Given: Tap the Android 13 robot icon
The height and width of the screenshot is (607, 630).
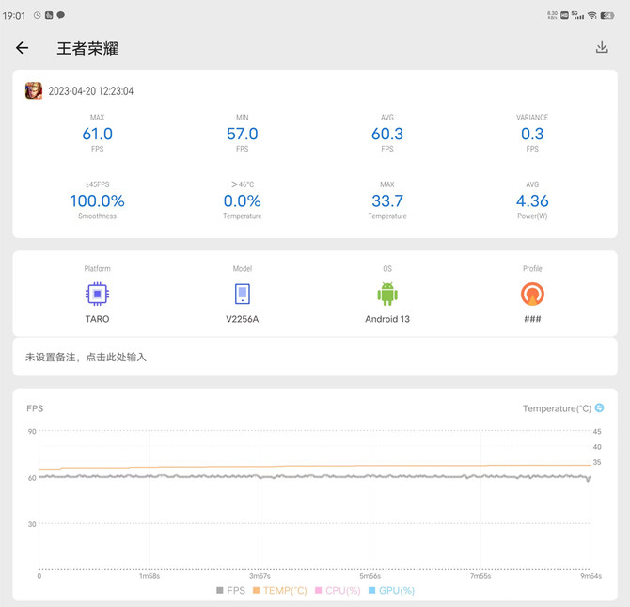Looking at the screenshot, I should (387, 294).
